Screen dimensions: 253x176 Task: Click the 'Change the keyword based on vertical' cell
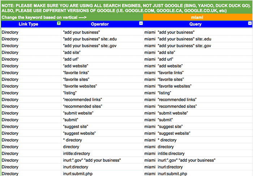pyautogui.click(x=72, y=17)
